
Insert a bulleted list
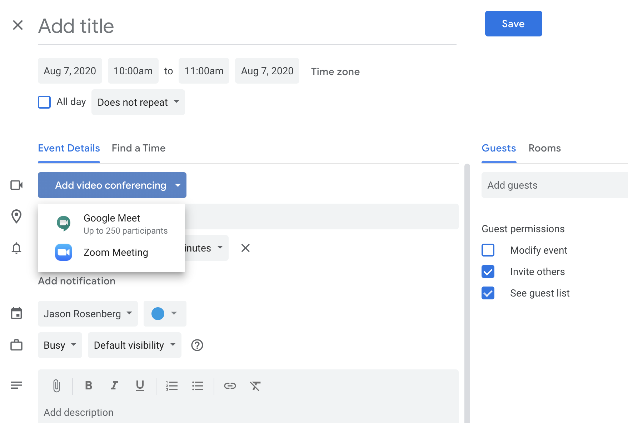198,386
